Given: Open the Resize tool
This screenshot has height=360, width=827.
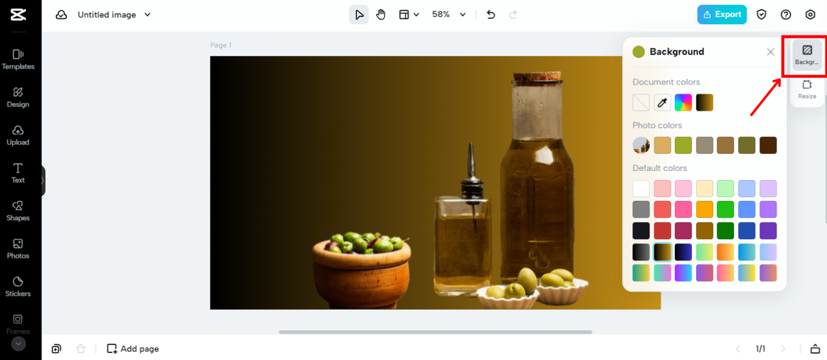Looking at the screenshot, I should tap(807, 89).
